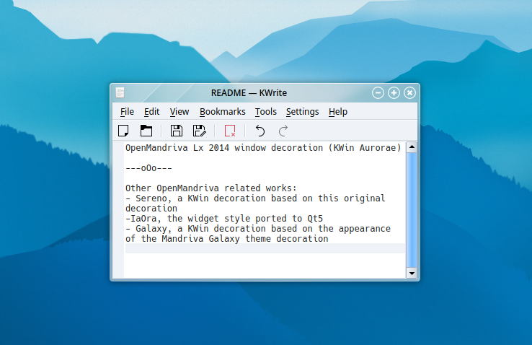Minimize the KWrite window
The image size is (532, 345).
[378, 92]
